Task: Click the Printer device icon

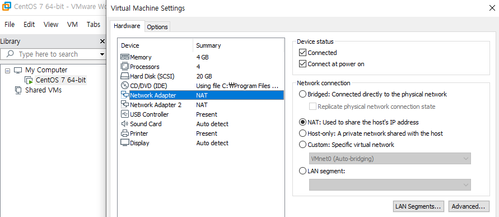Action: point(125,133)
